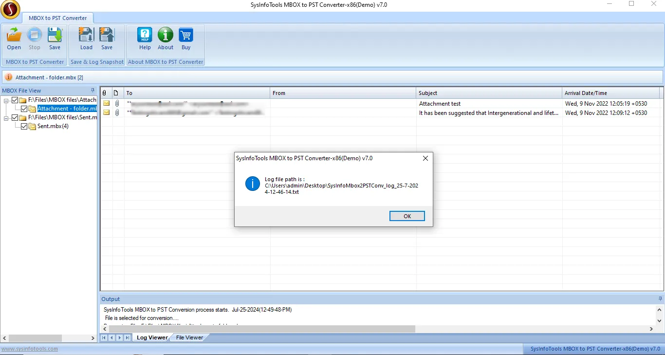Sort emails by the To column header
The height and width of the screenshot is (355, 665).
click(197, 93)
